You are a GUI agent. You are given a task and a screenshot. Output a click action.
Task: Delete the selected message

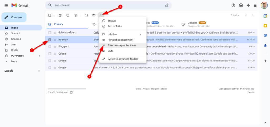(x=76, y=15)
